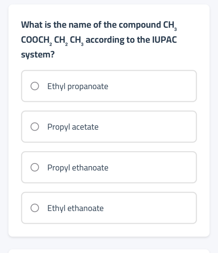Choose Propyl acetate as your answer
Image resolution: width=218 pixels, height=253 pixels.
click(x=109, y=127)
